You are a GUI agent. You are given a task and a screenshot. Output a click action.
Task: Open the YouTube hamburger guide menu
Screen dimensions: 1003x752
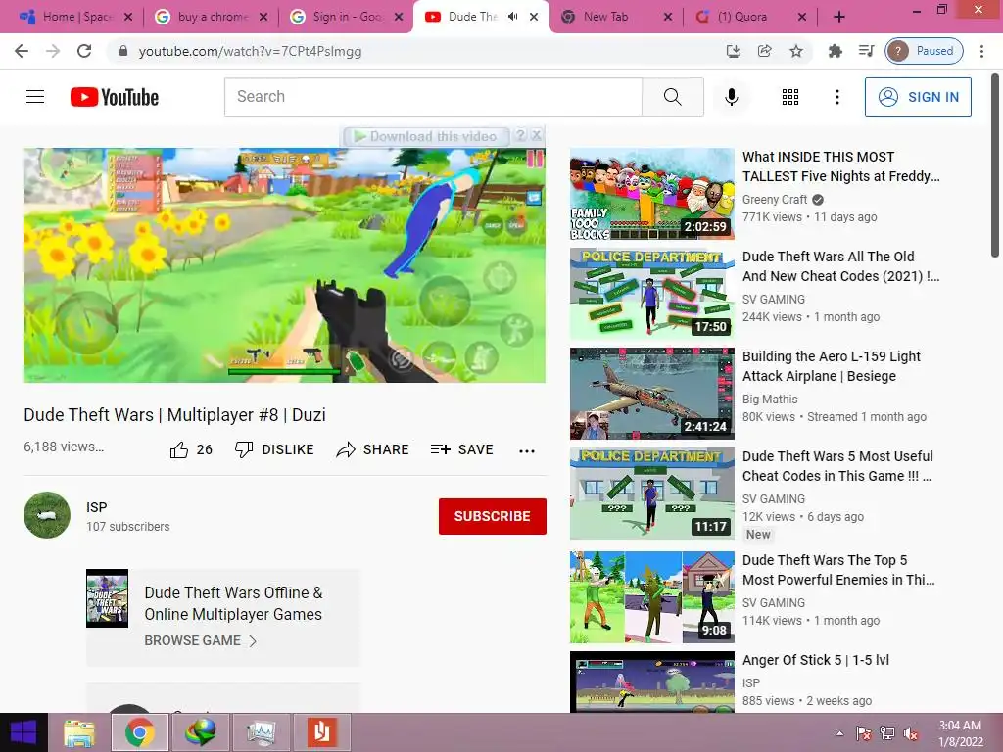35,97
